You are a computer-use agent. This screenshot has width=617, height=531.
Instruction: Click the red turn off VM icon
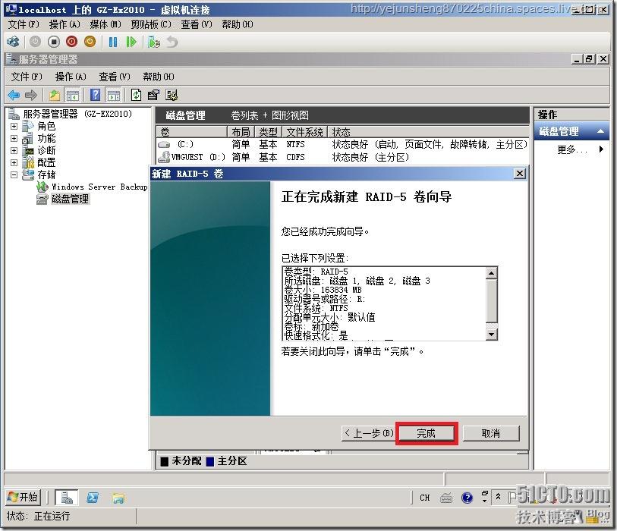[71, 42]
